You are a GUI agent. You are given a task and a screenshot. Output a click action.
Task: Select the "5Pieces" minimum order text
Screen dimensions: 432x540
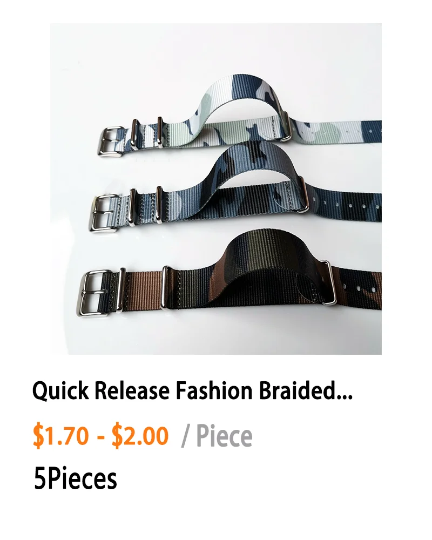tap(76, 479)
